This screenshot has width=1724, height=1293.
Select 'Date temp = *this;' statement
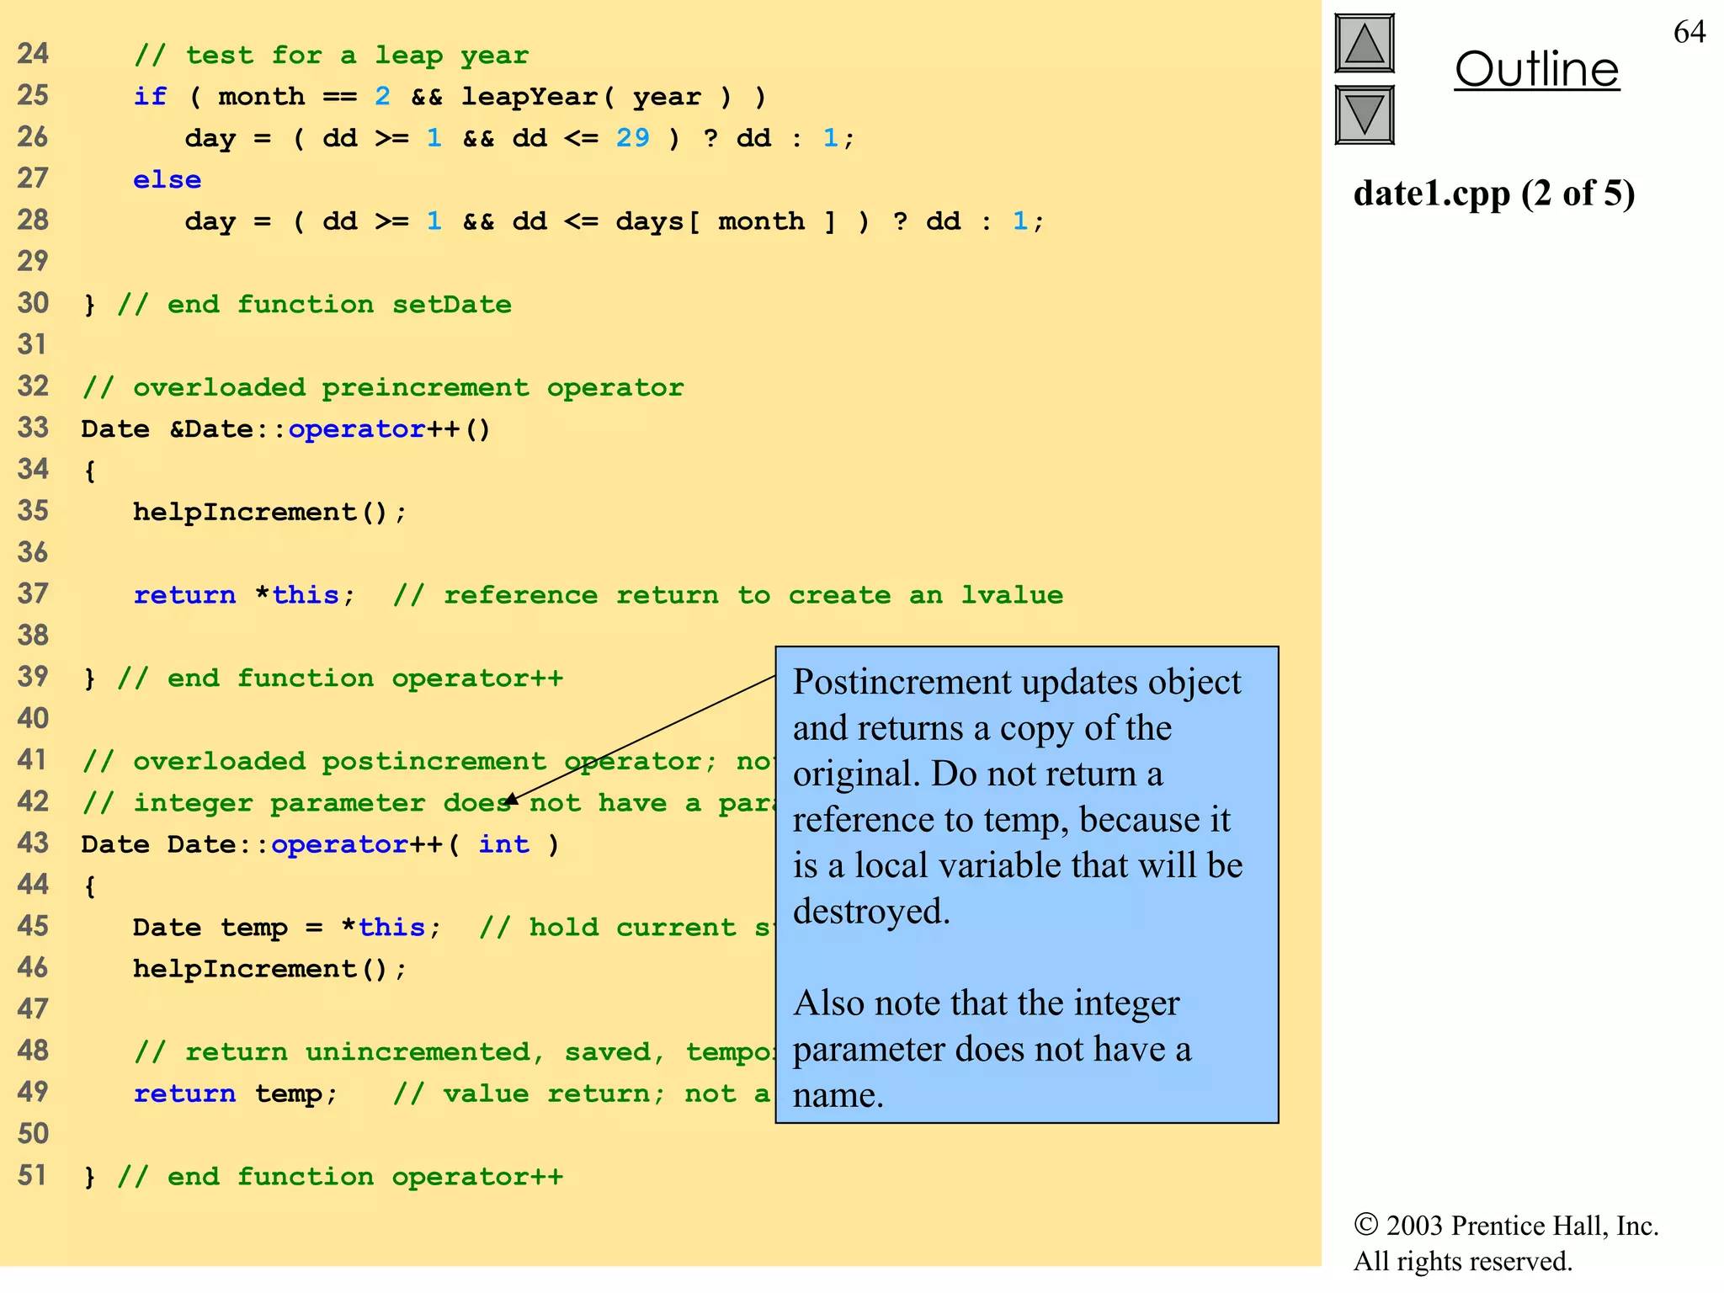[x=287, y=928]
